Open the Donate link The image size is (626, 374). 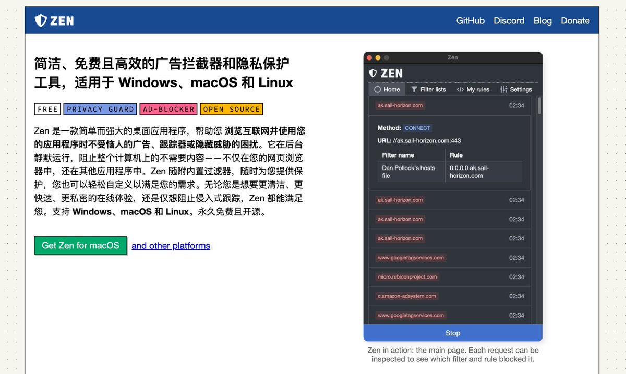click(575, 21)
